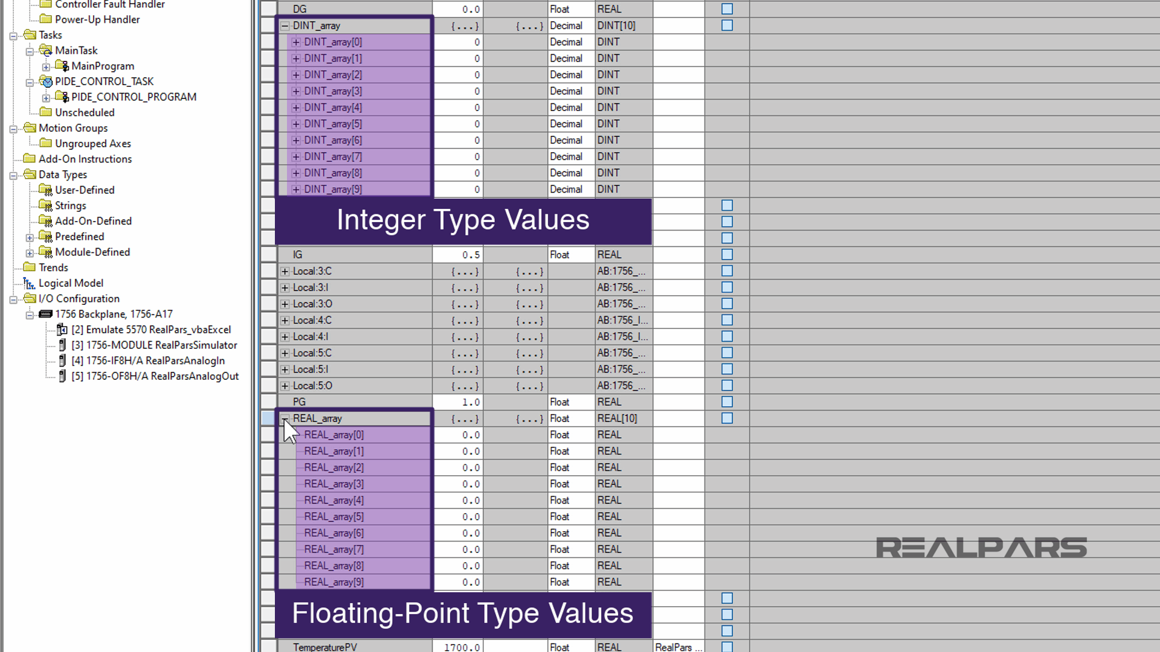Select the MainProgram program icon
This screenshot has width=1160, height=652.
(x=61, y=66)
